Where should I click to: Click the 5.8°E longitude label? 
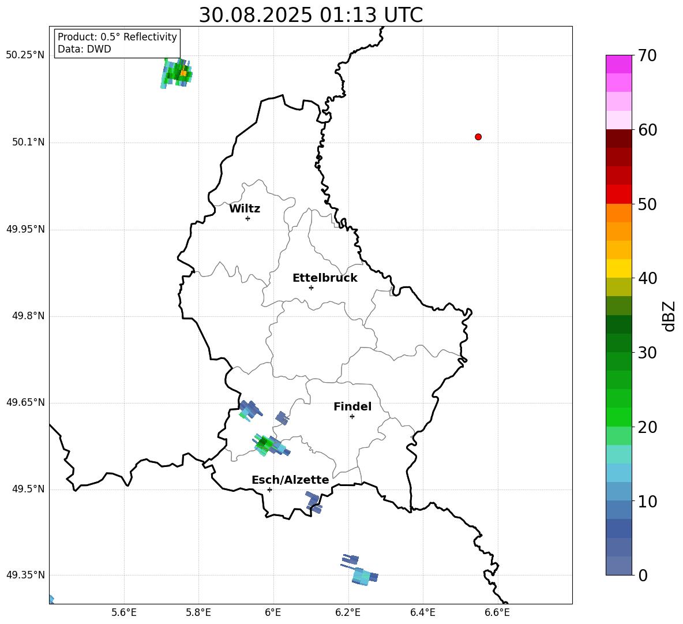[198, 612]
